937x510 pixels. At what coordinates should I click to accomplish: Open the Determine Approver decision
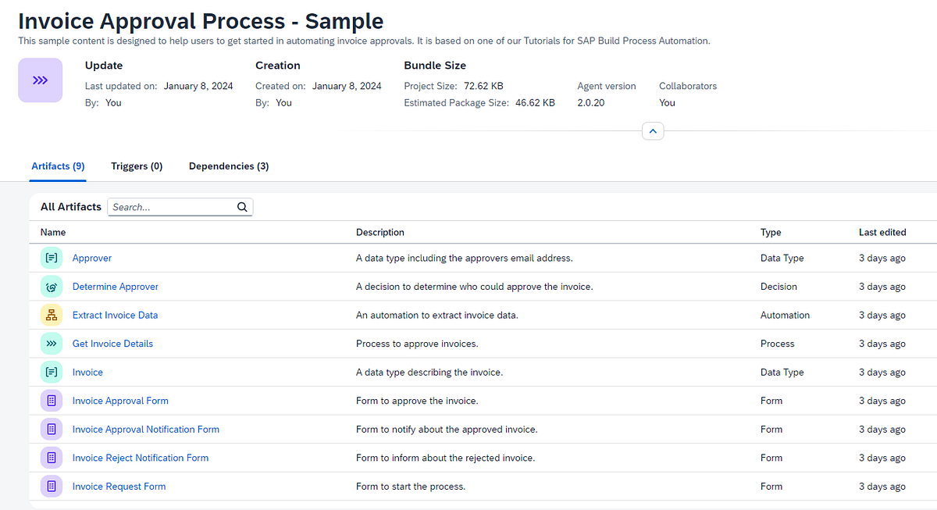pyautogui.click(x=115, y=286)
